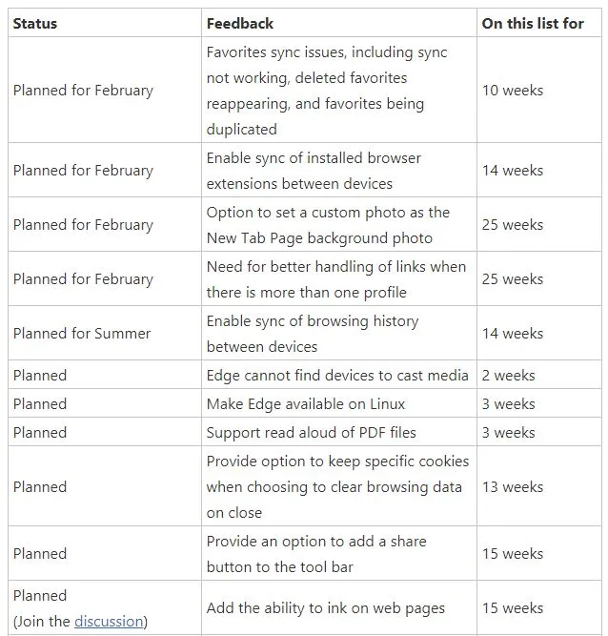Image resolution: width=608 pixels, height=636 pixels.
Task: Click the "Planned for Summer" status cell
Action: [x=82, y=334]
